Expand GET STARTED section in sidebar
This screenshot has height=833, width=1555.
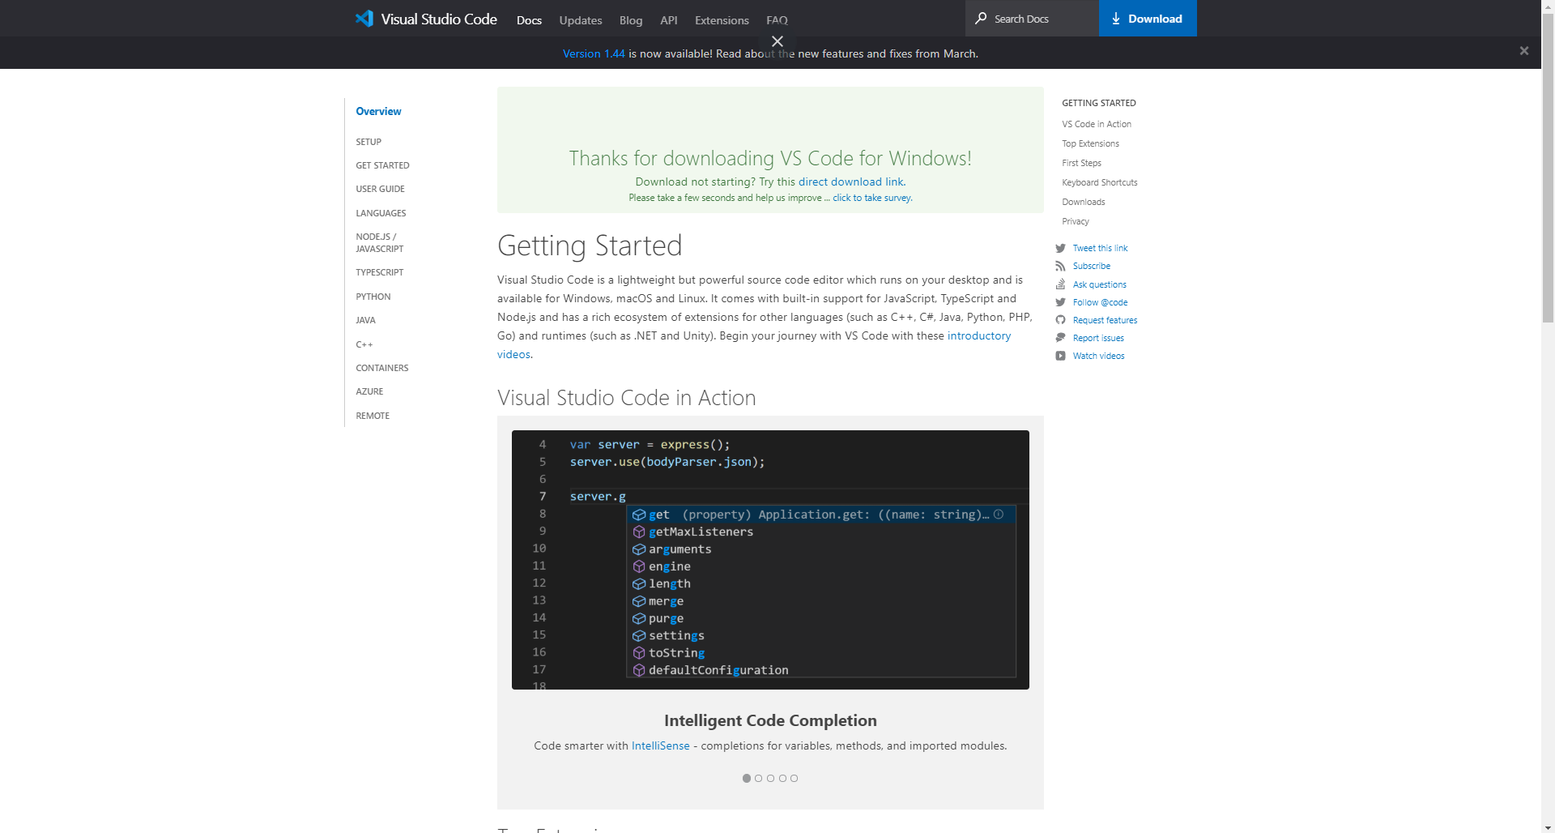382,165
